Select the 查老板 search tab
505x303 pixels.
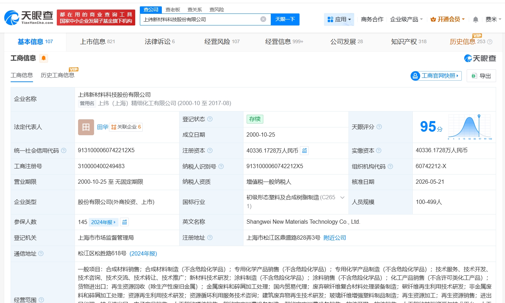pyautogui.click(x=173, y=10)
